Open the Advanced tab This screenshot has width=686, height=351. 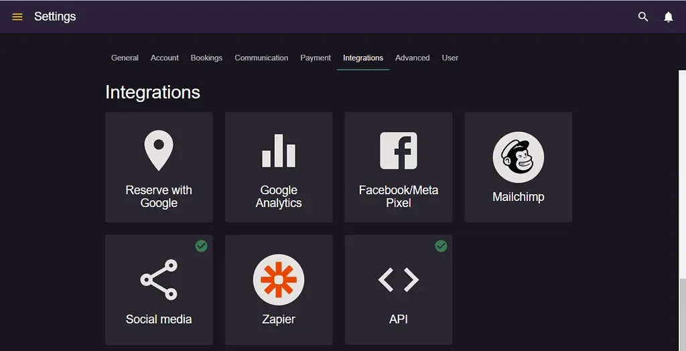(x=412, y=58)
